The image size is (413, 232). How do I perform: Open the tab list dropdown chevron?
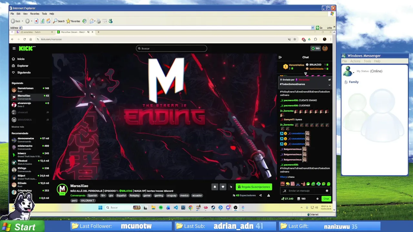point(12,32)
